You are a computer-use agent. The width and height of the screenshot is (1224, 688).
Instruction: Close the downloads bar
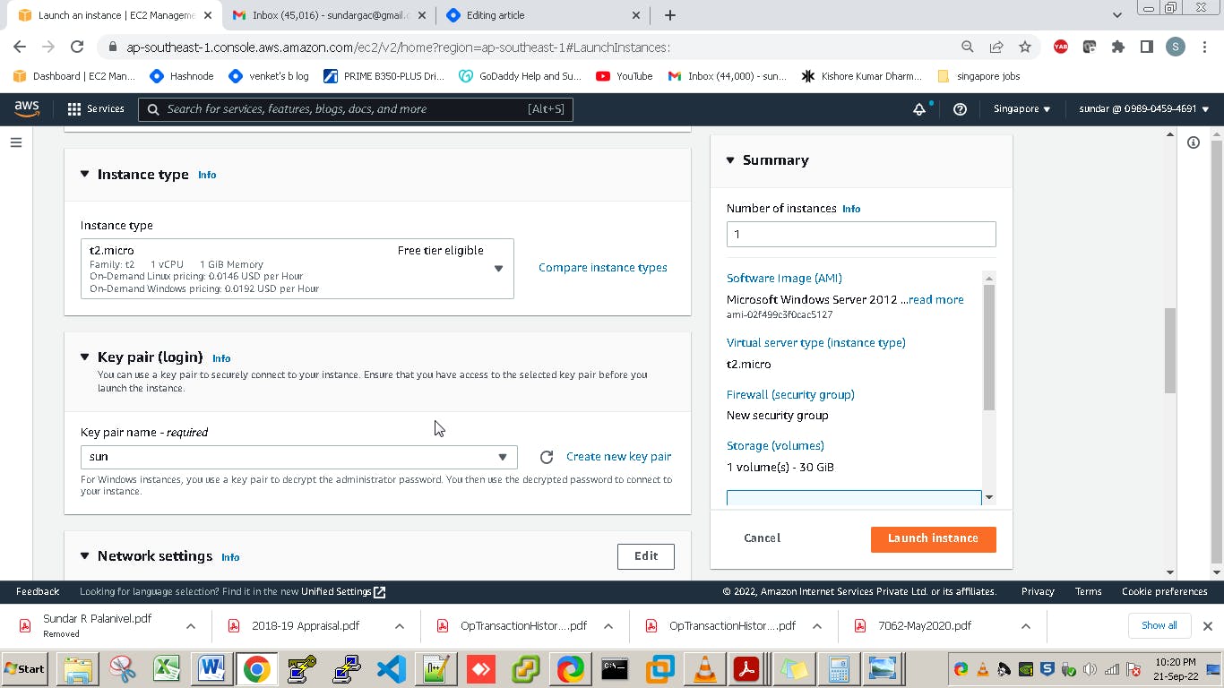pyautogui.click(x=1207, y=626)
